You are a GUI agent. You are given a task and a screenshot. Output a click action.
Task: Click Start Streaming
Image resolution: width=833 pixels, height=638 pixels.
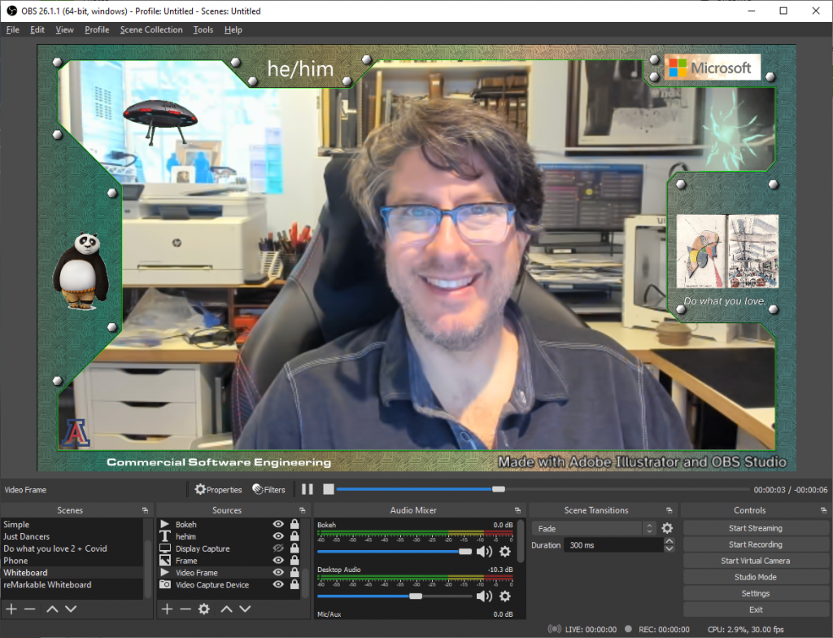click(756, 528)
